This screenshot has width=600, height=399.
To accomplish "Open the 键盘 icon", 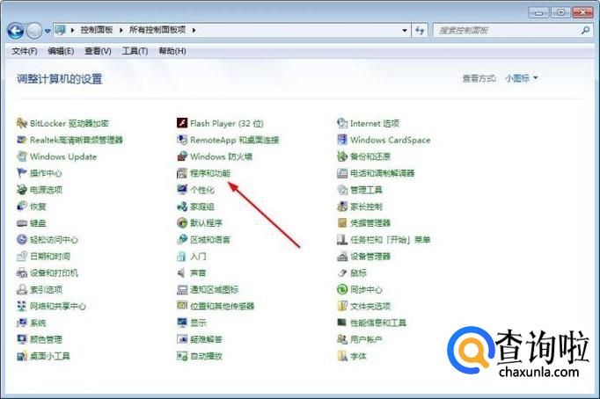I will [21, 223].
